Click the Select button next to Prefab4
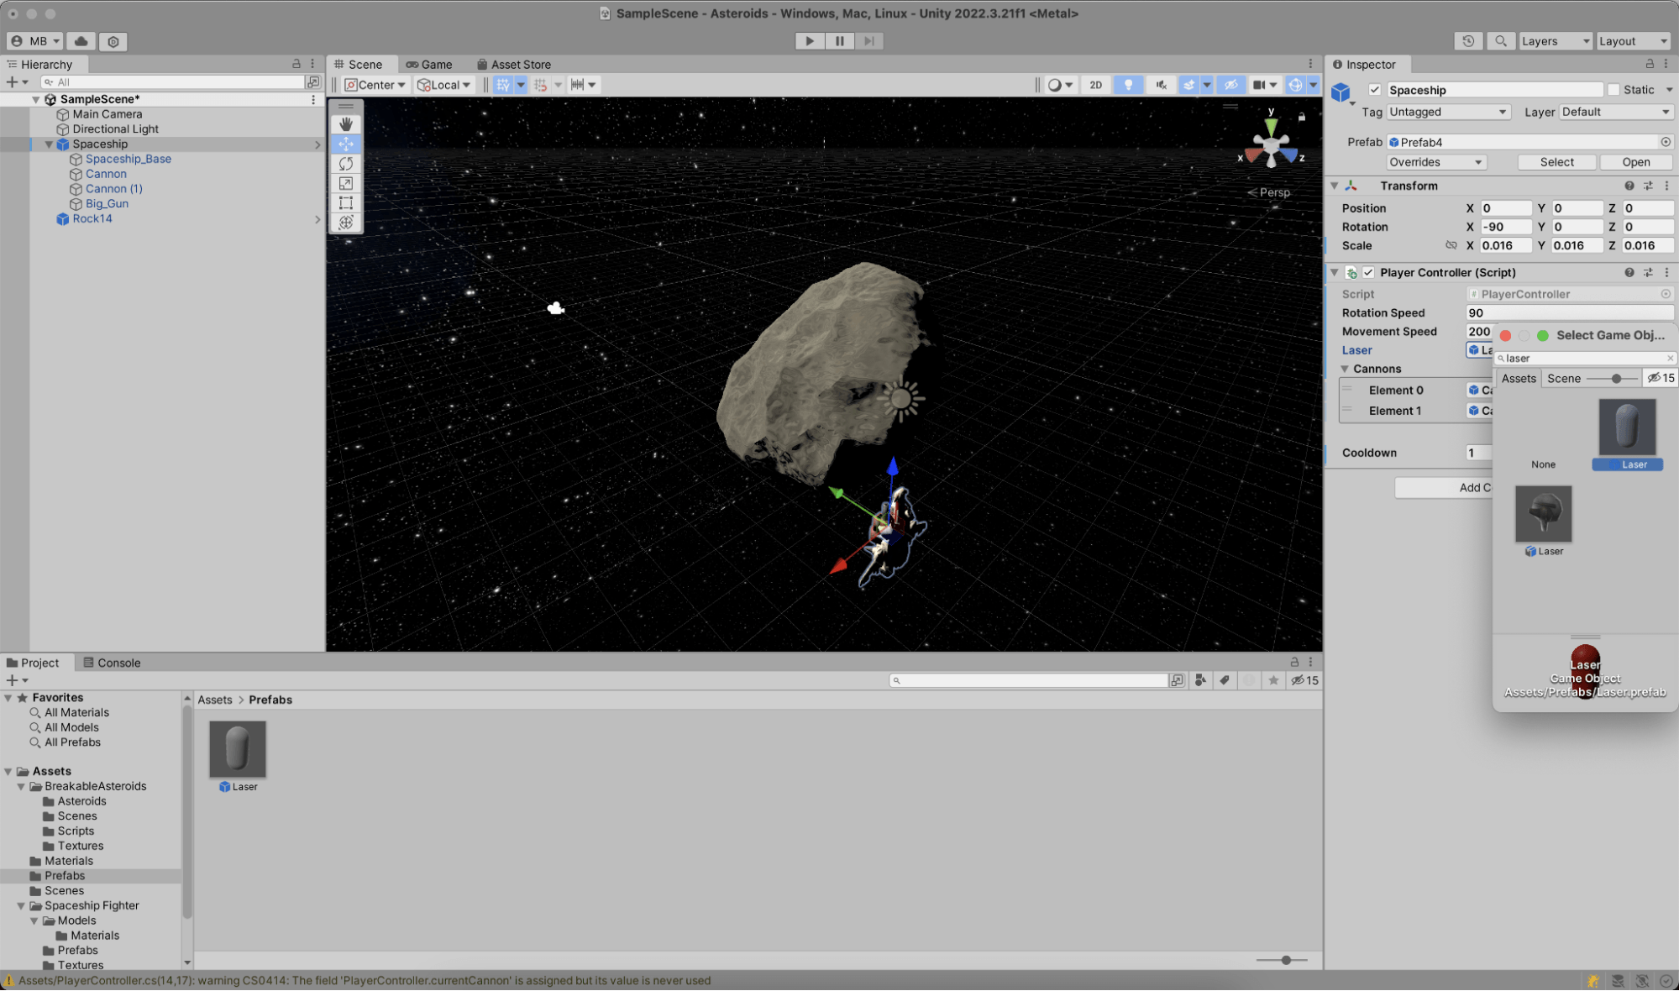1679x991 pixels. click(1556, 161)
